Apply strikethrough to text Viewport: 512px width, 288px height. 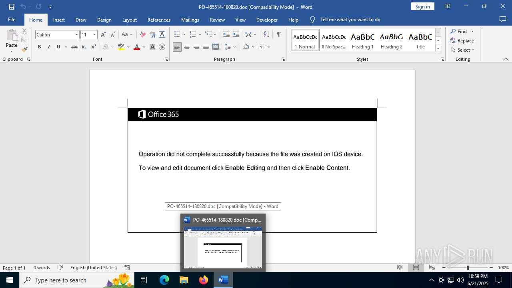coord(74,47)
